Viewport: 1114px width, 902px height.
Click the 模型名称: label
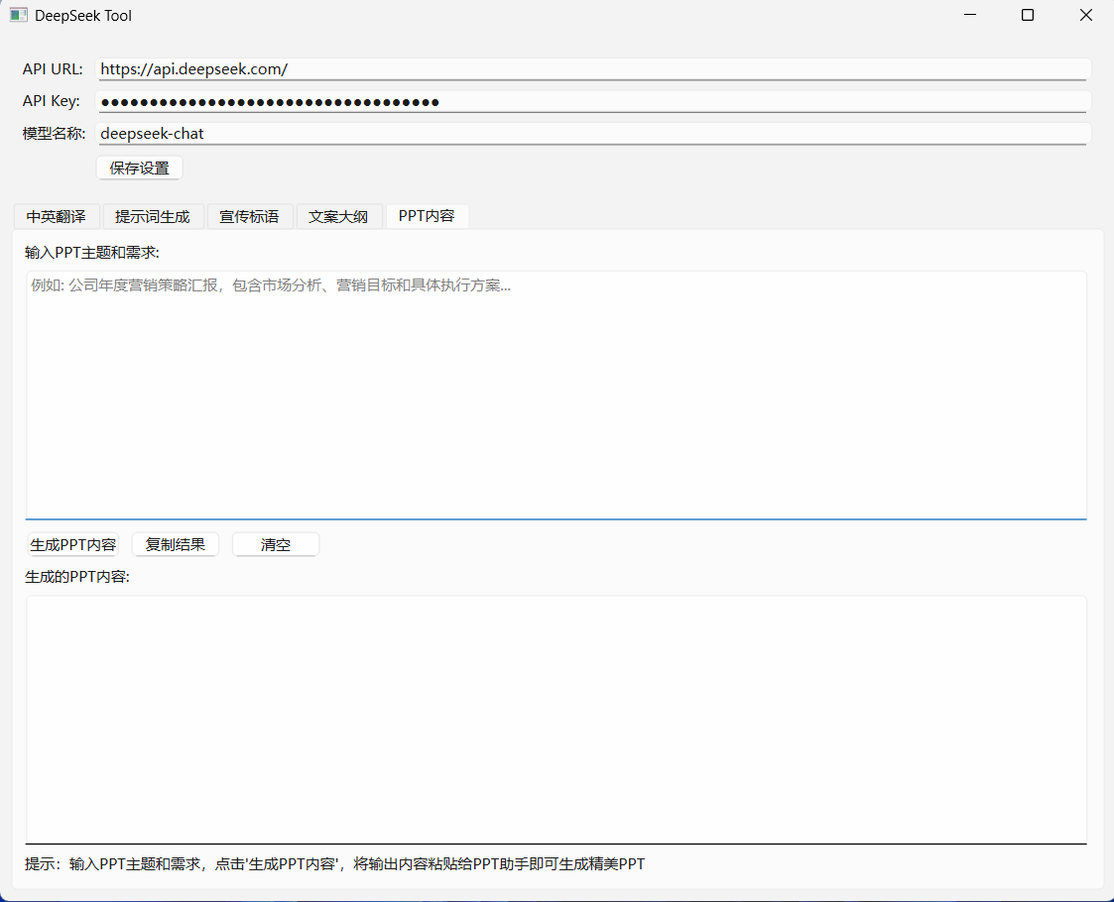tap(54, 134)
